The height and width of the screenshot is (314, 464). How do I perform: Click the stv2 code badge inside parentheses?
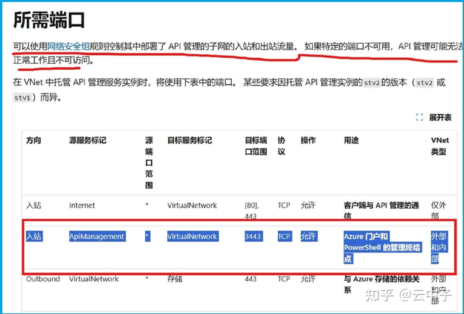coord(424,83)
